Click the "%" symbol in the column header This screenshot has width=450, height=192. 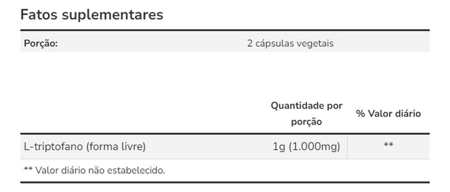point(360,114)
